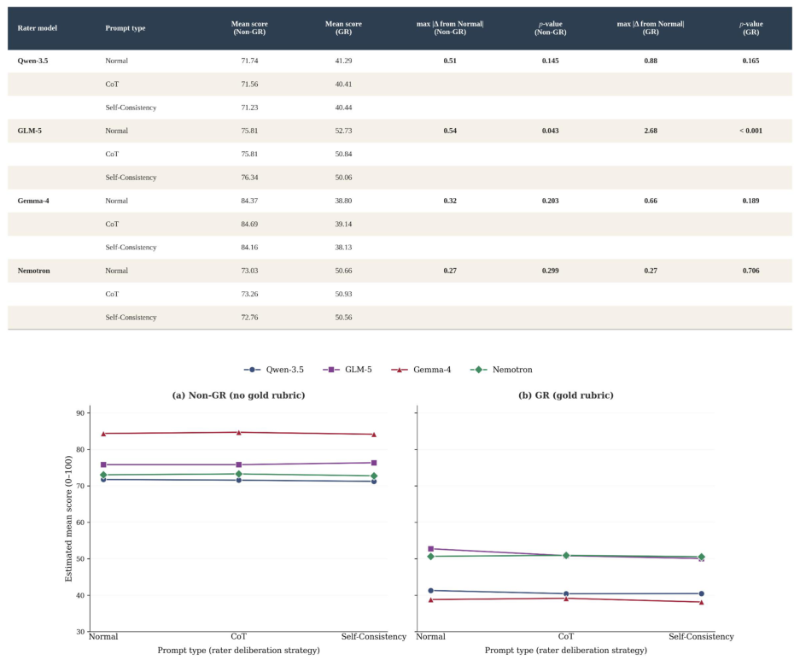The image size is (800, 660).
Task: Click the cell value 71.56
Action: click(249, 85)
